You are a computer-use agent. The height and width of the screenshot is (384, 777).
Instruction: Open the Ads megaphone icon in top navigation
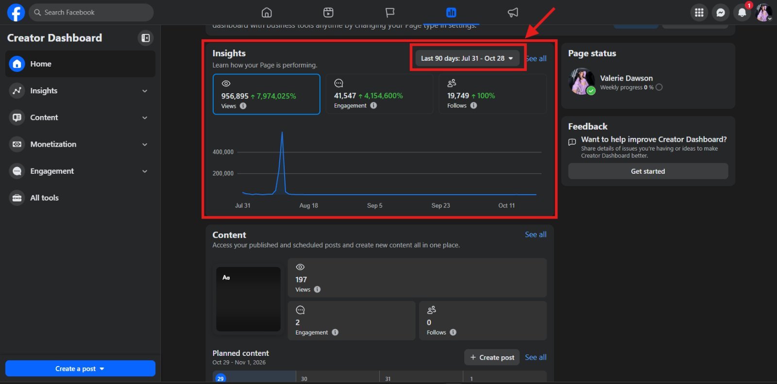[513, 13]
